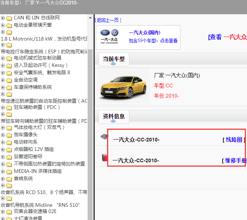
Task: Select 带电控行车稳定系统（ESP）tree item
Action: pyautogui.click(x=44, y=52)
